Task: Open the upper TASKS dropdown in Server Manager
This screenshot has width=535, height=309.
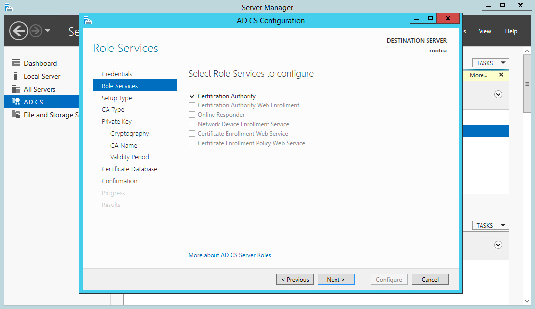Action: 490,63
